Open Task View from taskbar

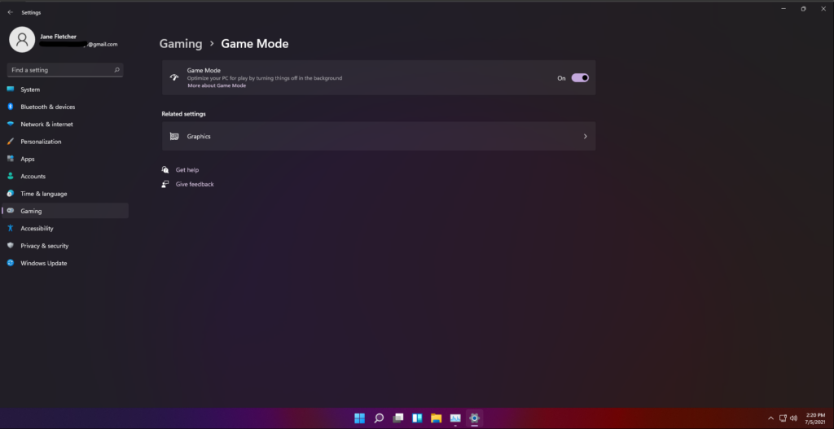[x=397, y=418]
